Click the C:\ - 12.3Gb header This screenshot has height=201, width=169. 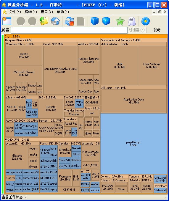coord(12,36)
